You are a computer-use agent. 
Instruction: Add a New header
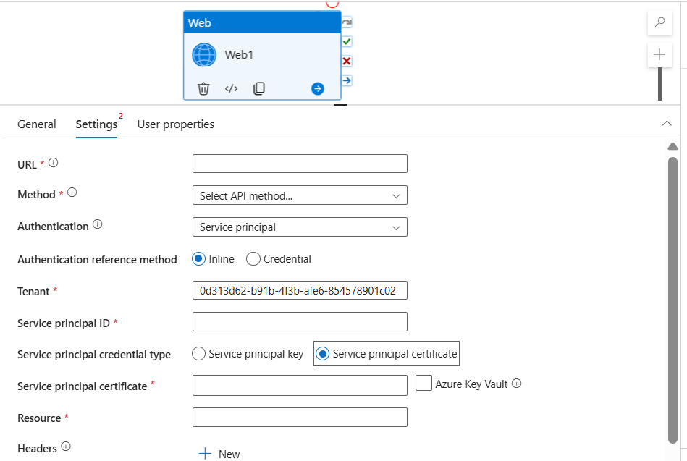pyautogui.click(x=219, y=454)
